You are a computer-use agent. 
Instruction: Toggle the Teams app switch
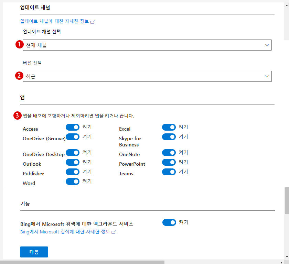pos(169,172)
